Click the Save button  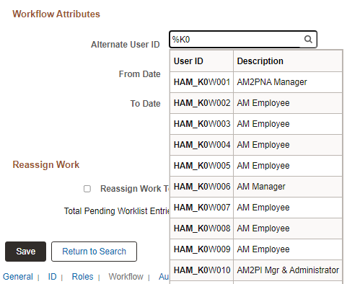25,252
